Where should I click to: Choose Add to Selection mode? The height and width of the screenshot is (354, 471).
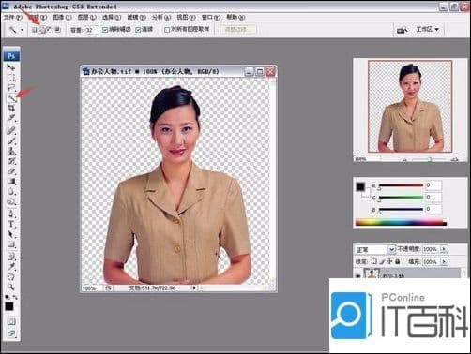(x=42, y=30)
